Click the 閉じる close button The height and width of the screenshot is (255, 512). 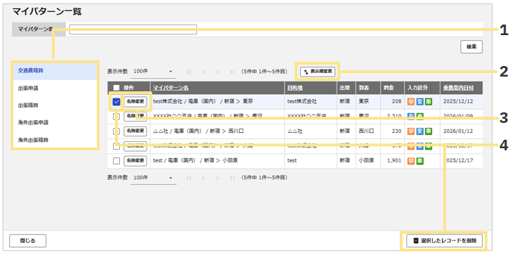[28, 241]
